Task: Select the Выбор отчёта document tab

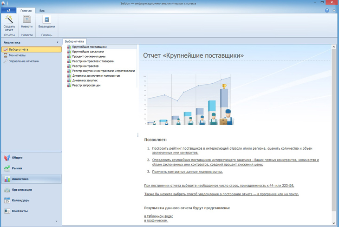Action: tap(74, 41)
